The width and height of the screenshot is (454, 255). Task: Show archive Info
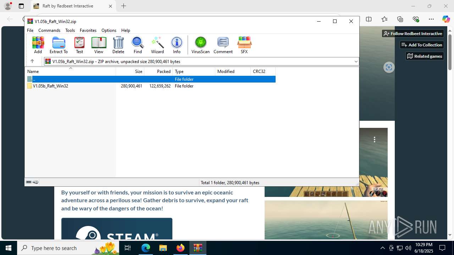click(x=177, y=45)
